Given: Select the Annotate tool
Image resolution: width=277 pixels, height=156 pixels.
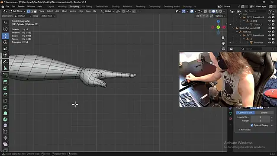Looking at the screenshot, I should [x=5, y=62].
